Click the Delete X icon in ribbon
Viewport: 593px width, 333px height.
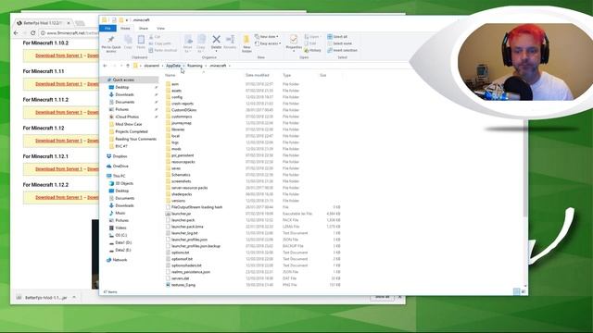point(216,39)
